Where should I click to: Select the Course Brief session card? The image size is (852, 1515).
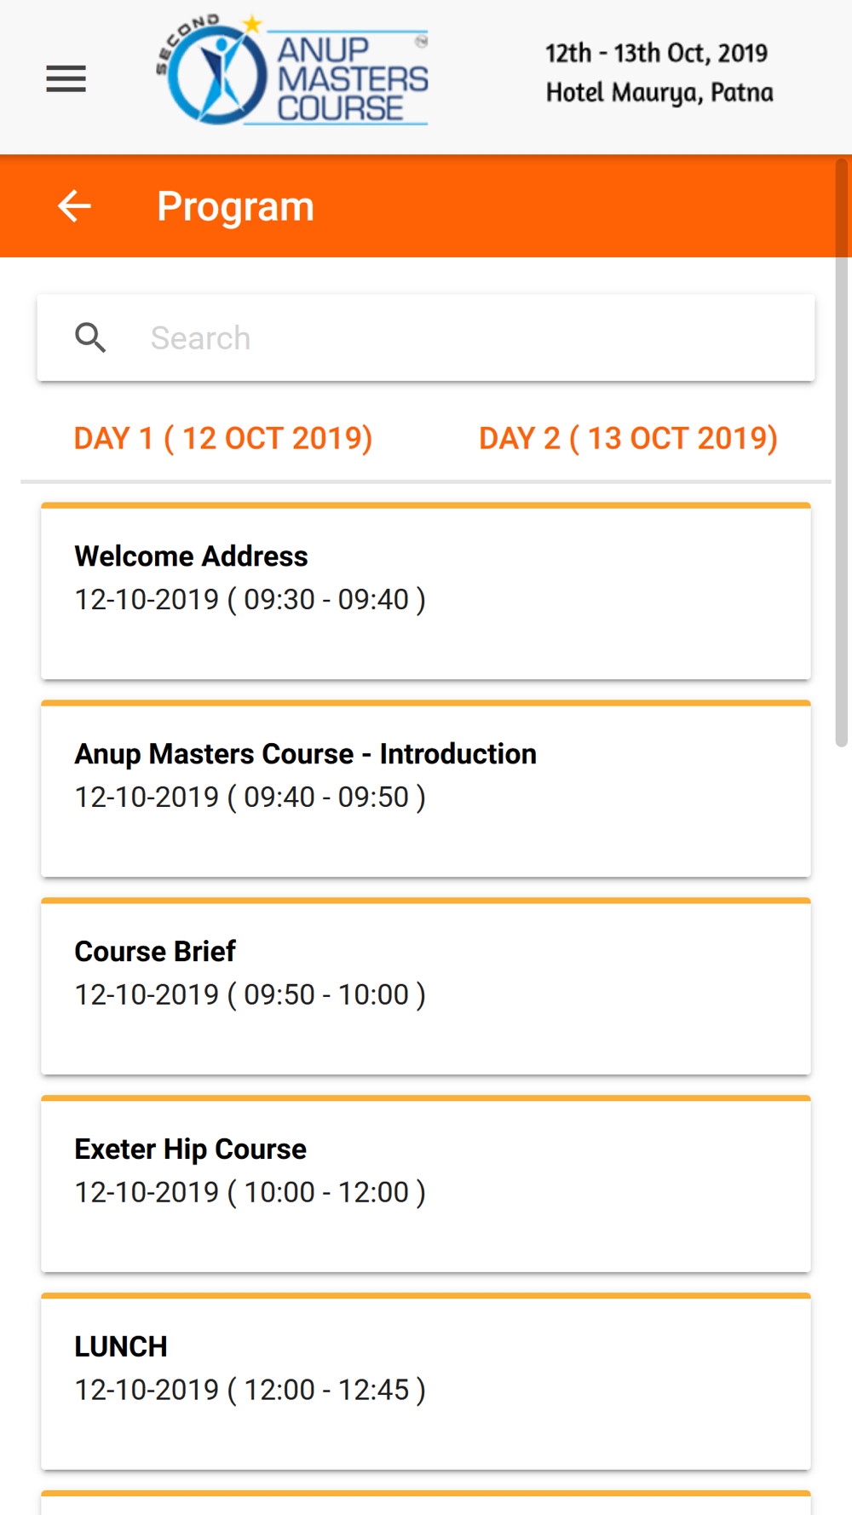click(x=426, y=987)
